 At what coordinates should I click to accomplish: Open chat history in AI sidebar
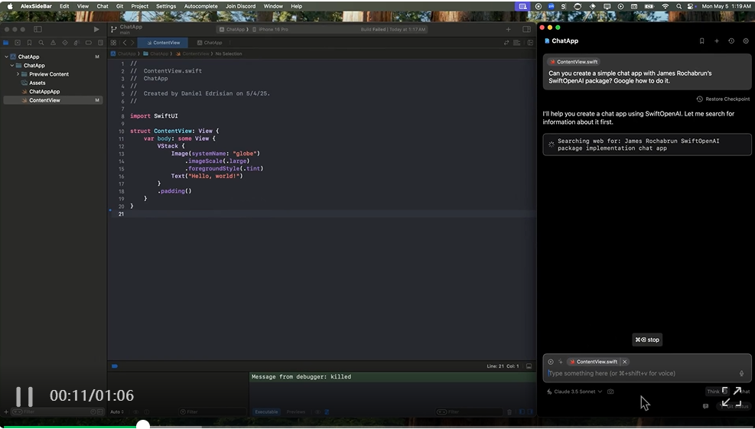tap(731, 41)
